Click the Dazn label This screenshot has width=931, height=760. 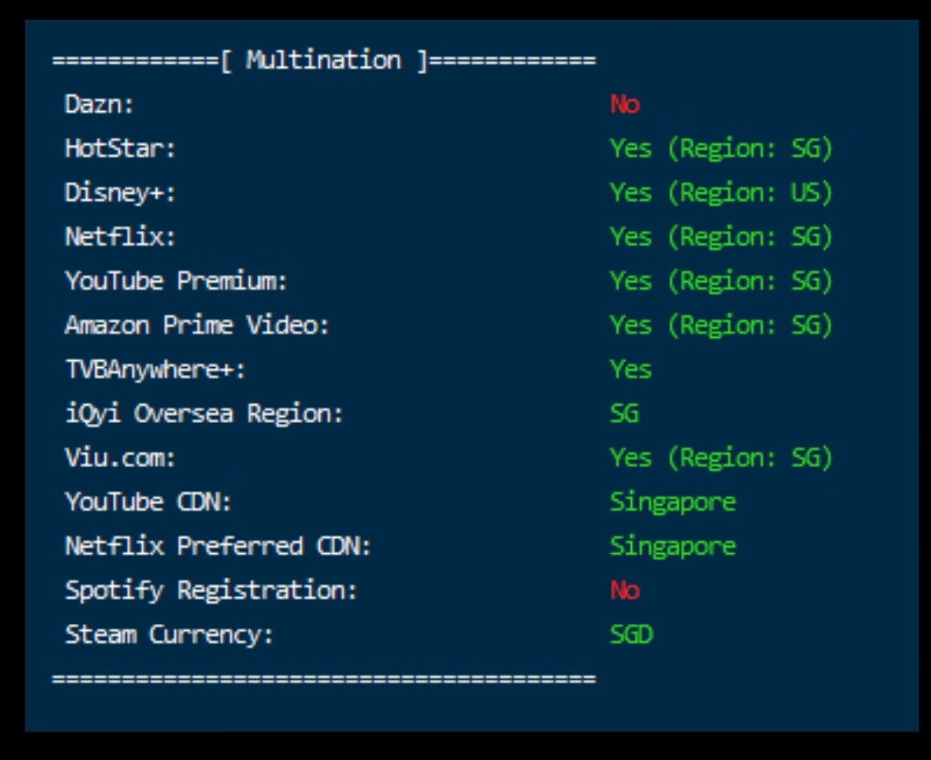(x=100, y=105)
